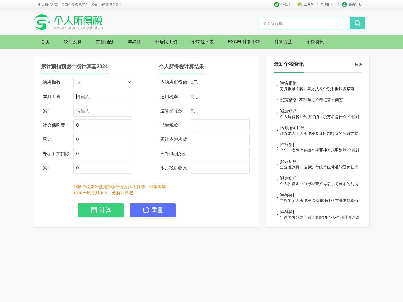Click 累计预扣预缴个税计算器2024 heading

74,67
